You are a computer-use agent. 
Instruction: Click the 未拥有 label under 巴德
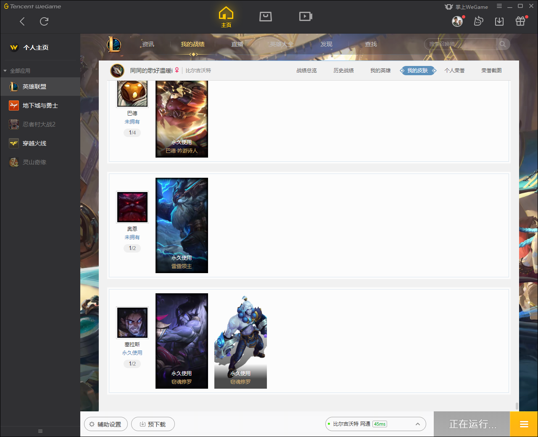tap(132, 122)
